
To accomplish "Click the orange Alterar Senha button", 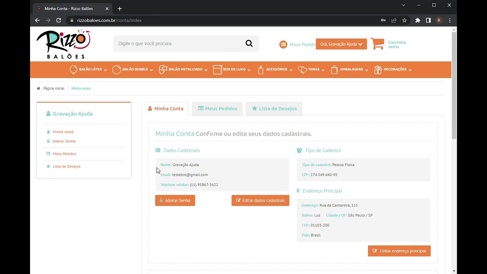I will pyautogui.click(x=175, y=201).
